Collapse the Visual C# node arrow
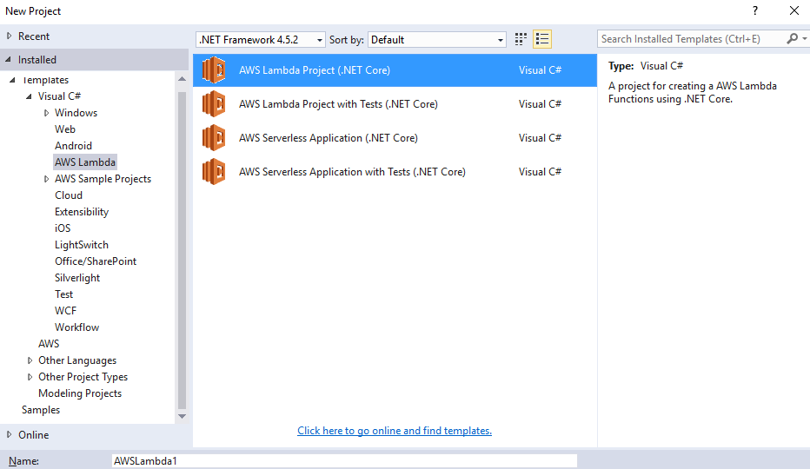Screen dimensions: 810x469 coord(29,96)
